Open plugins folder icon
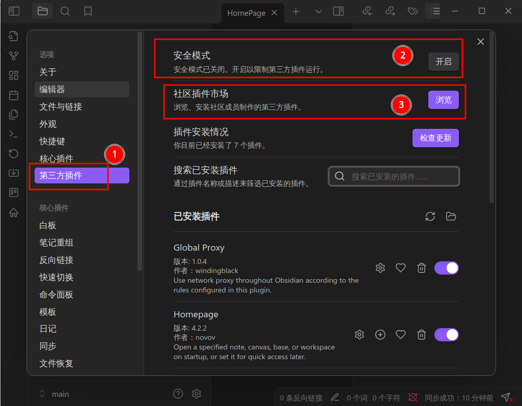522x406 pixels. pyautogui.click(x=451, y=216)
